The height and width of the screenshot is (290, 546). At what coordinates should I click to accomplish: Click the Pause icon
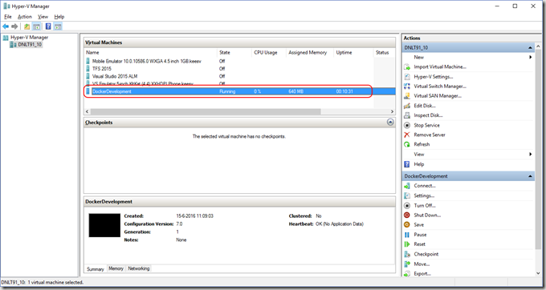(x=407, y=235)
